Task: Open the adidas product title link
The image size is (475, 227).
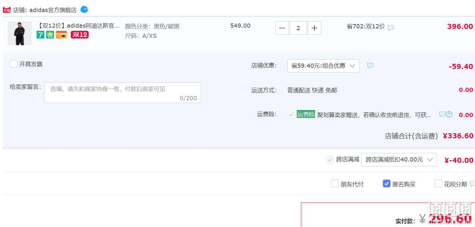Action: 78,26
